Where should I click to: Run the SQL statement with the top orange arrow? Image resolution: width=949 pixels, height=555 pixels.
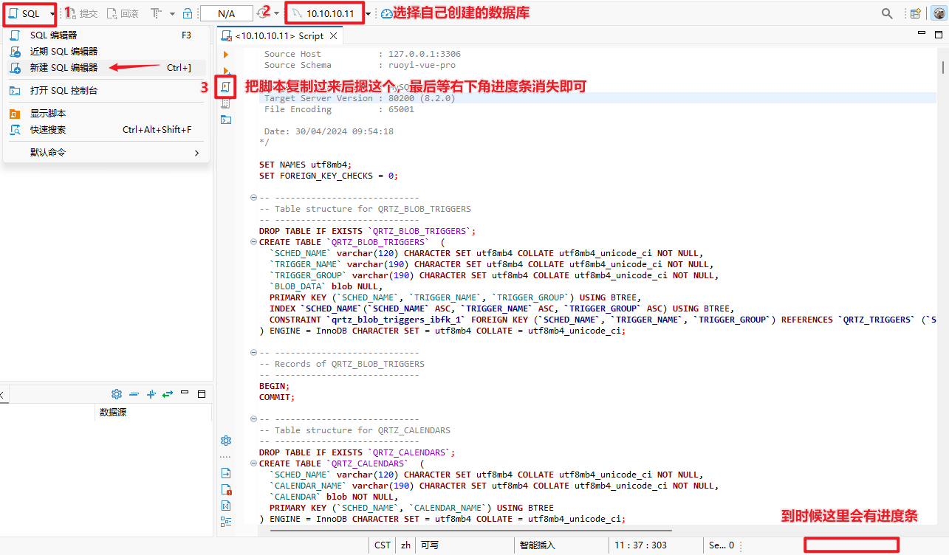tap(226, 55)
